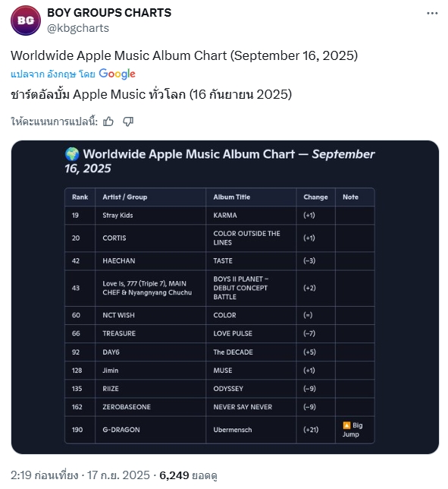Screen dimensions: 448x489
Task: Open the tweet timestamp 17 ก.ย. 2025
Action: point(118,475)
